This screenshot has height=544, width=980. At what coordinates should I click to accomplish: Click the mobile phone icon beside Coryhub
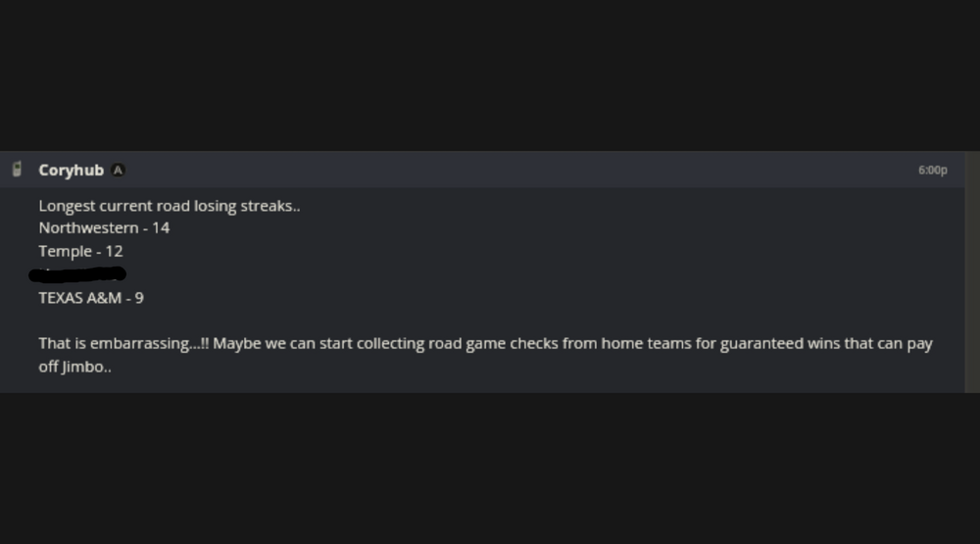coord(16,170)
